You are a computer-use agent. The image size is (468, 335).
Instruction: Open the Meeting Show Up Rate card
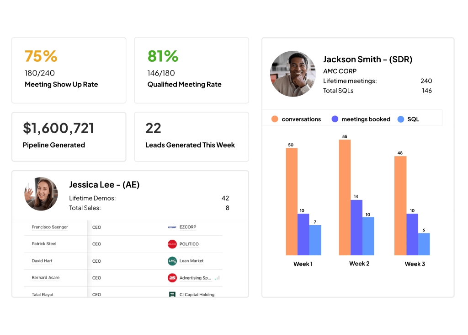click(69, 70)
